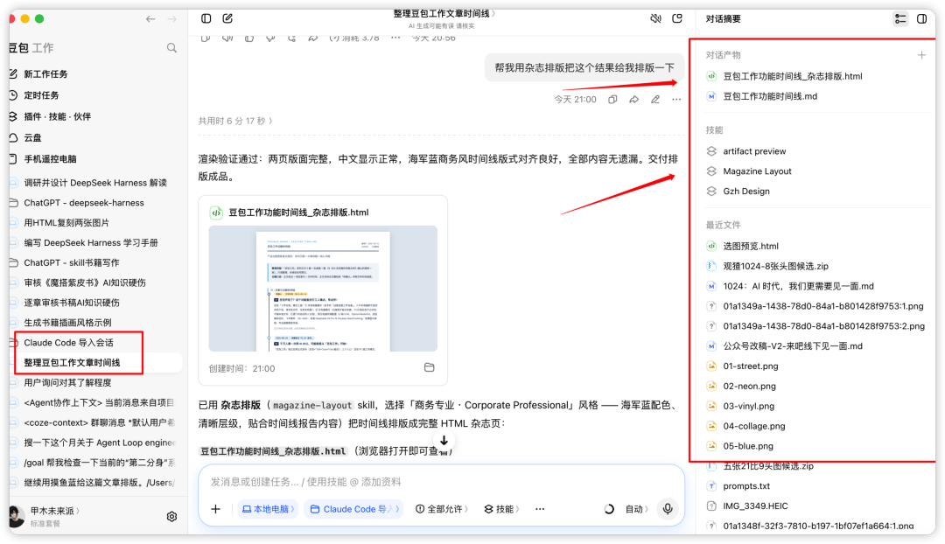
Task: Go back with the left arrow
Action: (150, 19)
